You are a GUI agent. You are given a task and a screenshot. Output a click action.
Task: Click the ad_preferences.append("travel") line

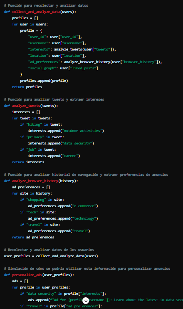[x=59, y=231]
